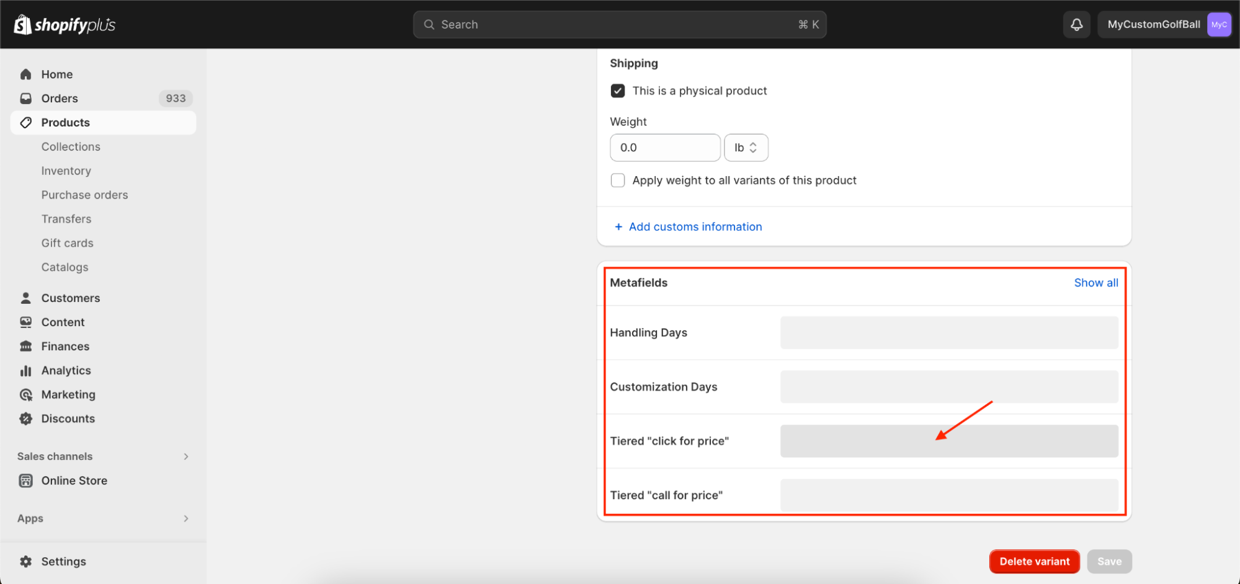Click the Online Store icon
Viewport: 1240px width, 584px height.
(x=26, y=481)
